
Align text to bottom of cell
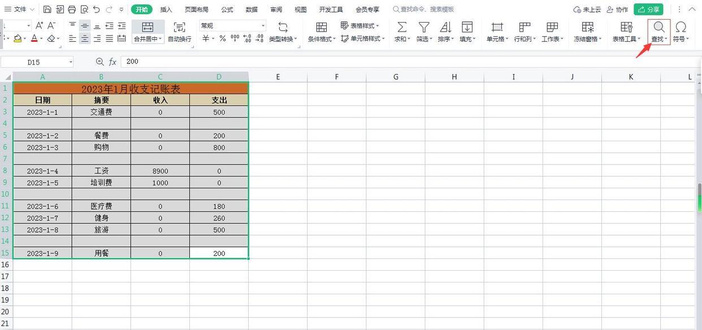pyautogui.click(x=97, y=25)
